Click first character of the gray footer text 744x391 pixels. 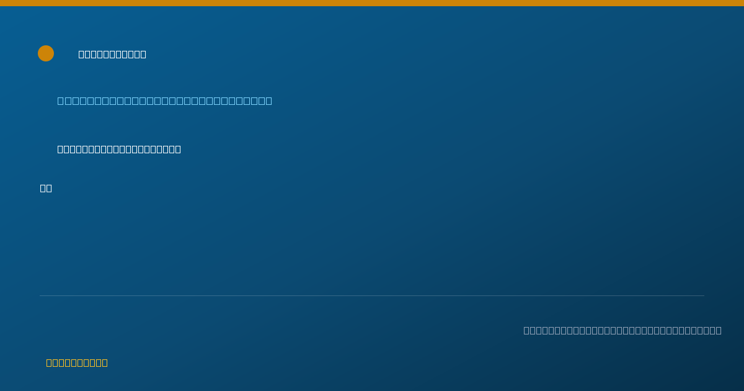pyautogui.click(x=526, y=330)
